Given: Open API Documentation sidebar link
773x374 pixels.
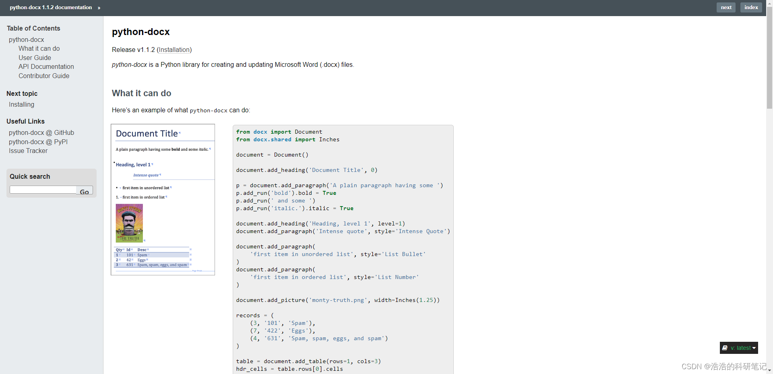Looking at the screenshot, I should (x=46, y=66).
